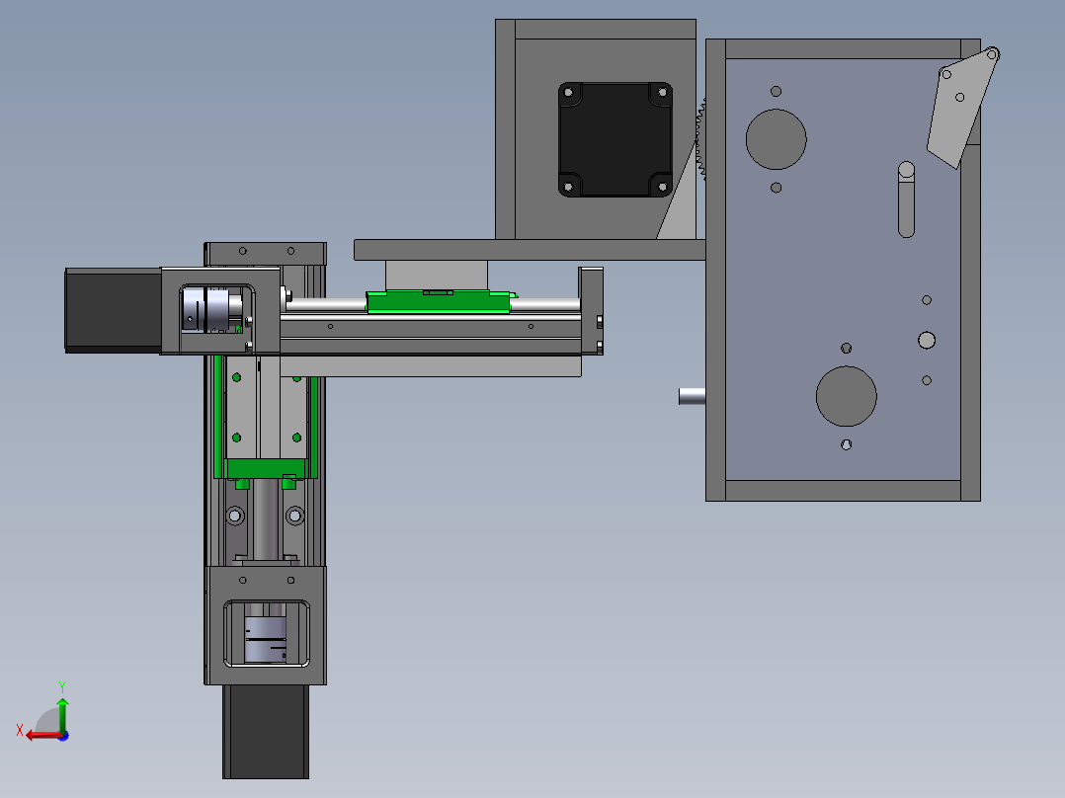Select the end plate at the right of the horizontal rail
Screen dimensions: 1065x798
click(x=591, y=311)
